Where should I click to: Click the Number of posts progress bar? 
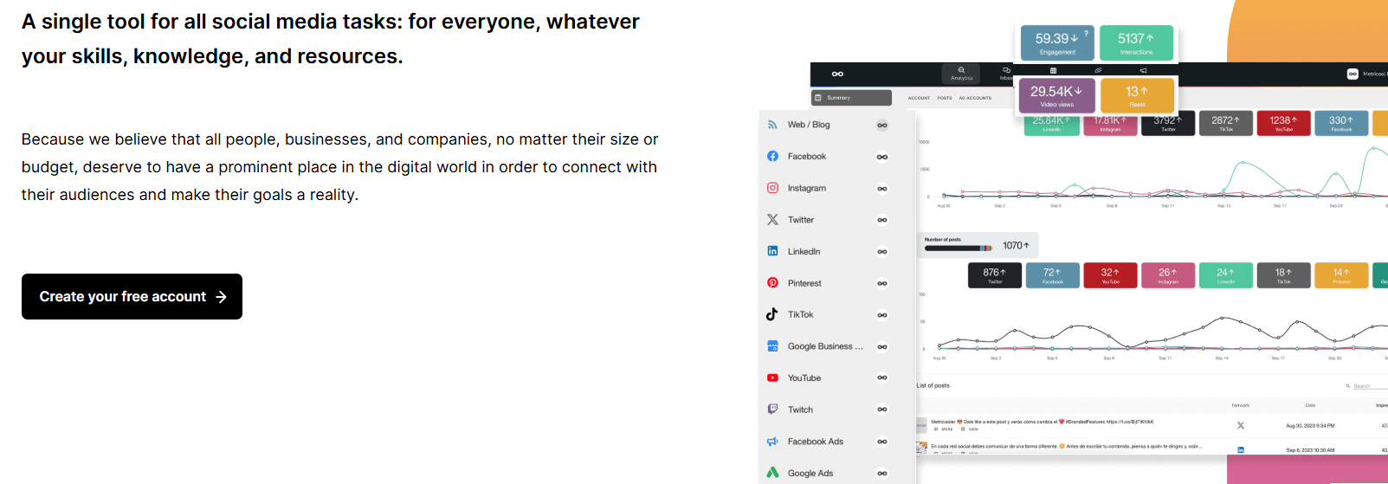click(x=957, y=248)
